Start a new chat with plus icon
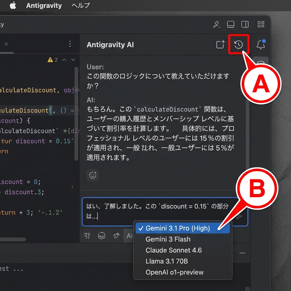 click(221, 44)
